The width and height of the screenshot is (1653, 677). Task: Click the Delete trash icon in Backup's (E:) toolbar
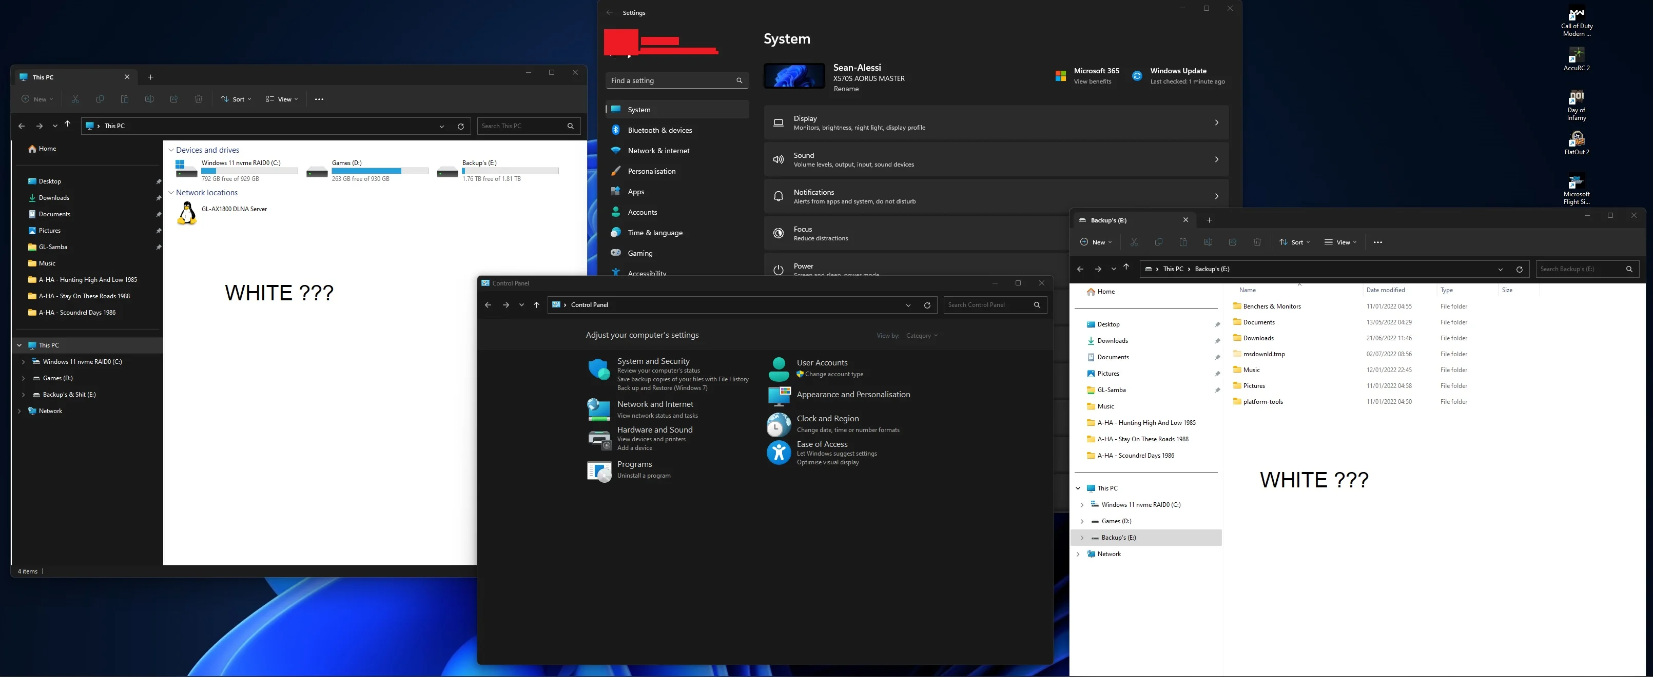pyautogui.click(x=1257, y=242)
